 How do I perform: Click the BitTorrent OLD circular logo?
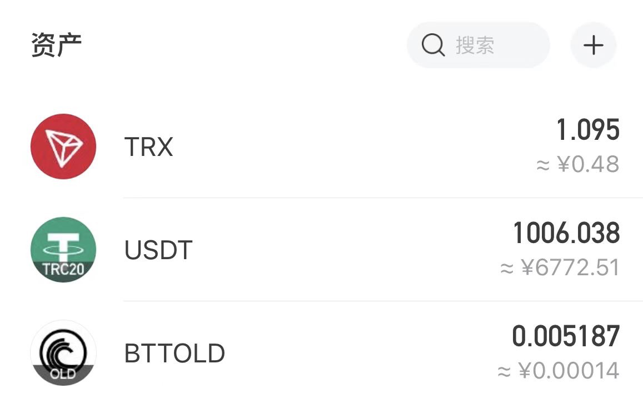click(x=63, y=353)
